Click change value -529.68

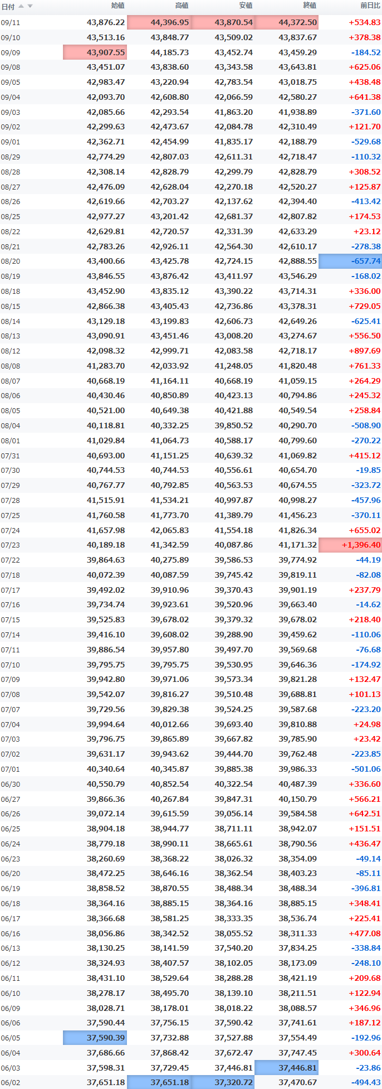click(x=366, y=142)
